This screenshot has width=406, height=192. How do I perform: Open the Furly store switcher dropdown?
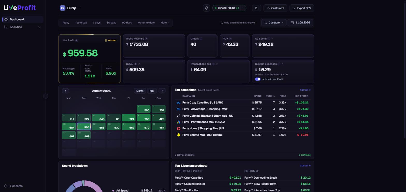[x=70, y=8]
